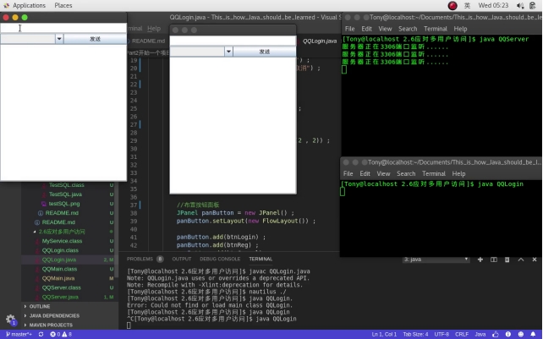Click the text field in the left chat window
The height and width of the screenshot is (339, 543).
[x=63, y=28]
